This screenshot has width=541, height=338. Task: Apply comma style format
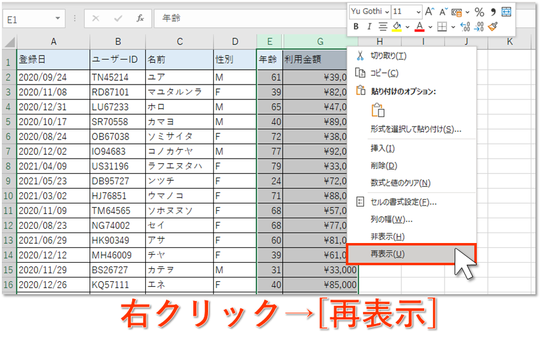(x=493, y=12)
